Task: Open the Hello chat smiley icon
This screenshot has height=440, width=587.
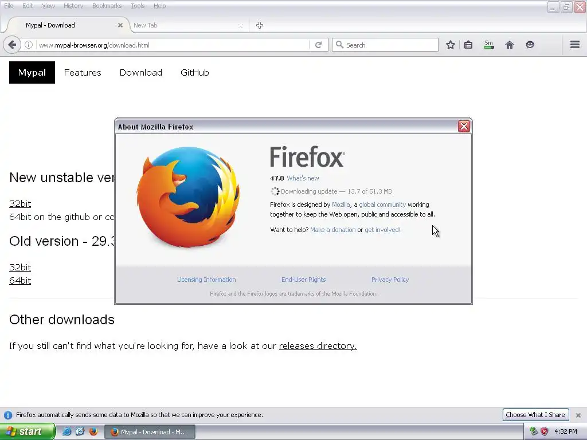Action: point(530,45)
